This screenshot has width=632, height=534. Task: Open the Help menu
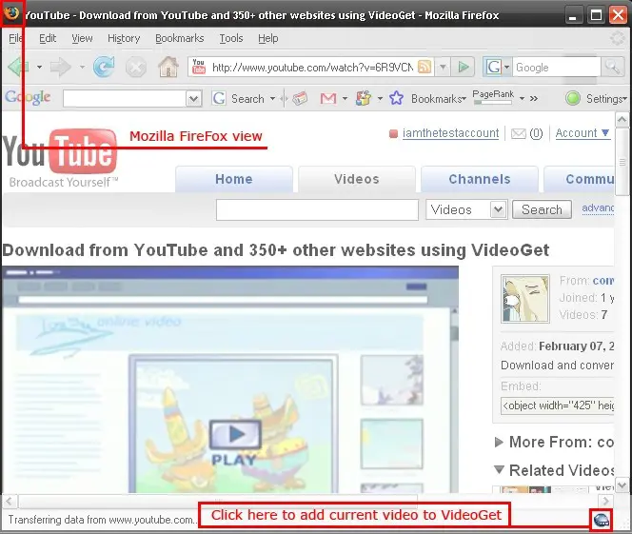[x=268, y=38]
